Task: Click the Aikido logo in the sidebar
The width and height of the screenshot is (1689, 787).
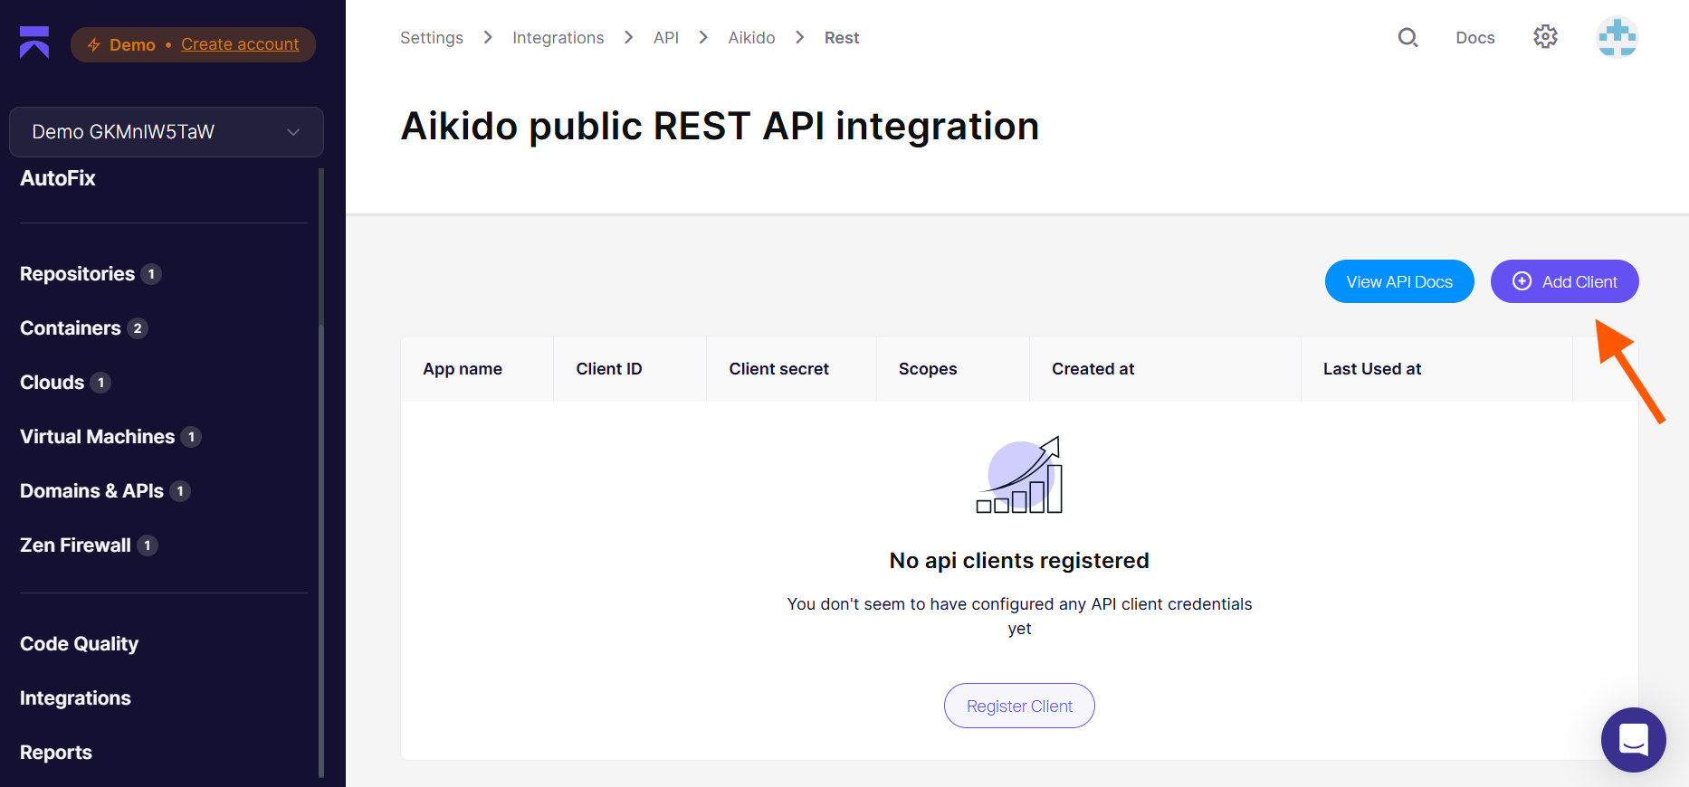Action: [x=34, y=43]
